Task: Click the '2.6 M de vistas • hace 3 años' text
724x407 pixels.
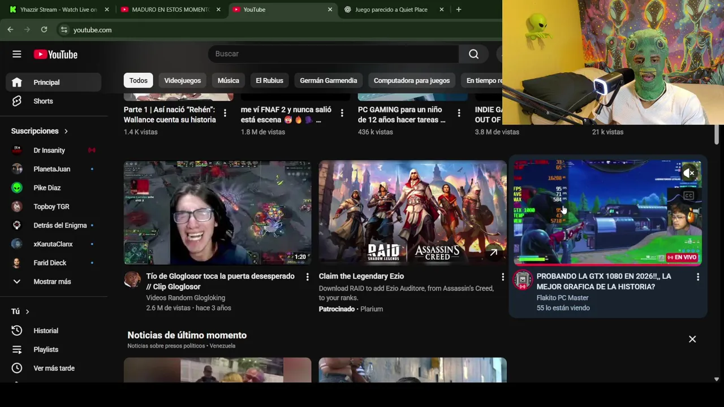Action: click(x=188, y=308)
